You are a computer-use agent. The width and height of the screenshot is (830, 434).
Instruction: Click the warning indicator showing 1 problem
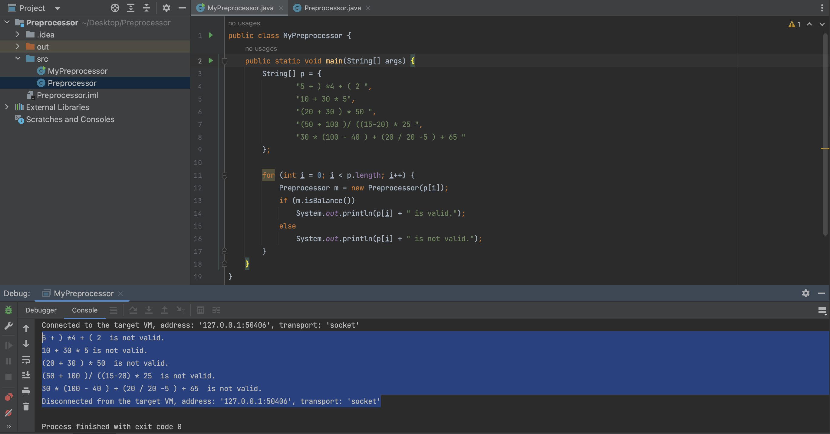pyautogui.click(x=795, y=24)
